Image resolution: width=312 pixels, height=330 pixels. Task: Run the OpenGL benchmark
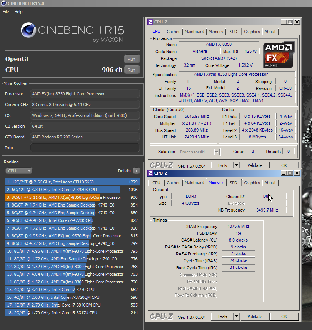(x=132, y=59)
